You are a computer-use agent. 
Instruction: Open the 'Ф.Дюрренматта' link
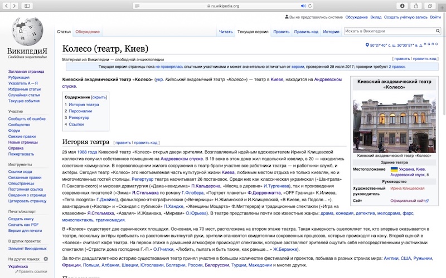pyautogui.click(x=264, y=193)
